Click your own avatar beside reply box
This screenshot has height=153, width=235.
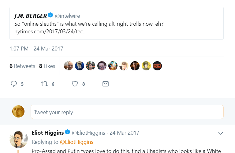point(18,111)
